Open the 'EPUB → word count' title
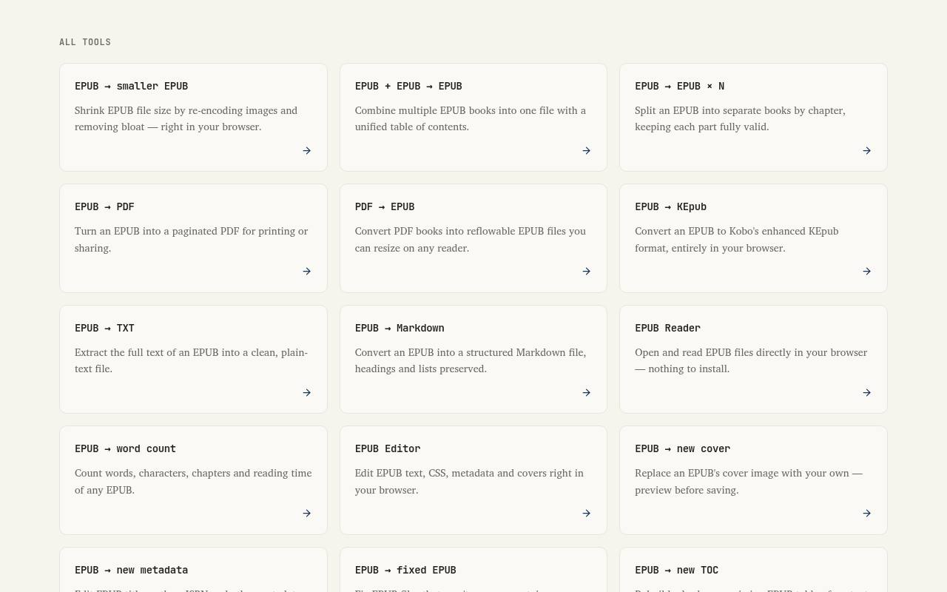This screenshot has height=592, width=947. 125,448
